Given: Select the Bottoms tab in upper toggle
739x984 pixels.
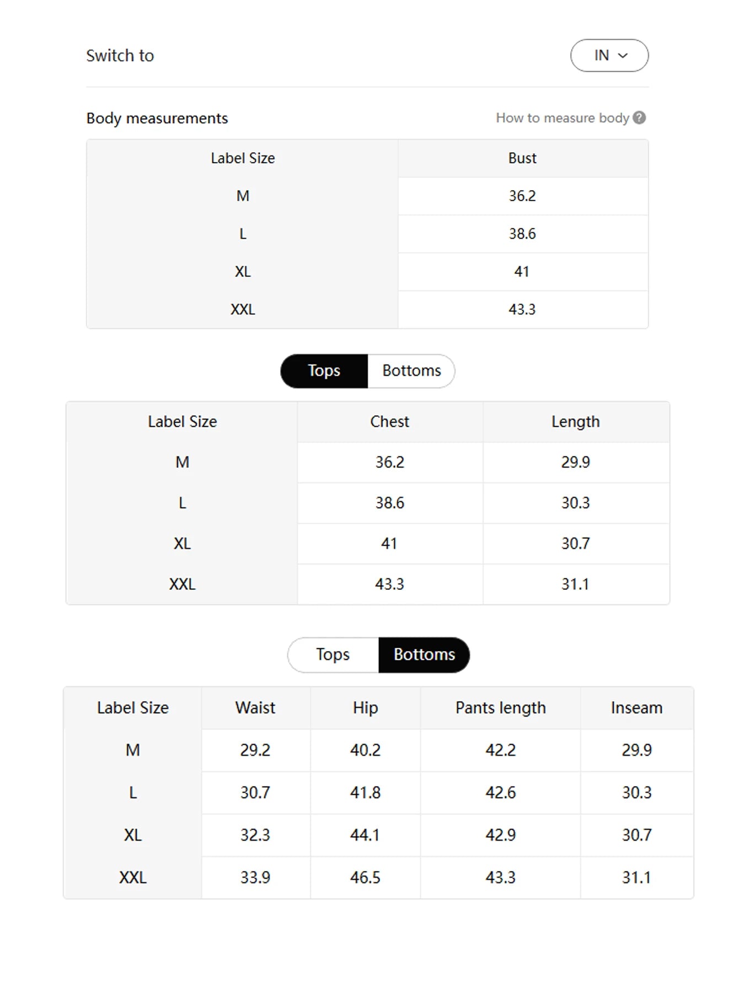Looking at the screenshot, I should pyautogui.click(x=411, y=371).
